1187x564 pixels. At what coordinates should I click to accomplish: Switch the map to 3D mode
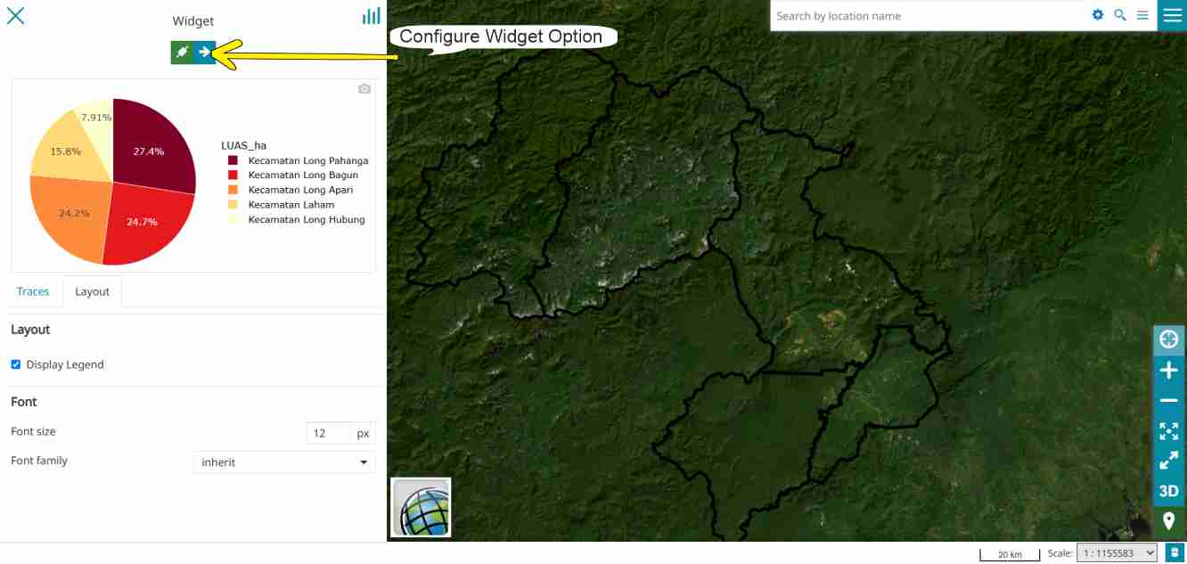(x=1168, y=491)
